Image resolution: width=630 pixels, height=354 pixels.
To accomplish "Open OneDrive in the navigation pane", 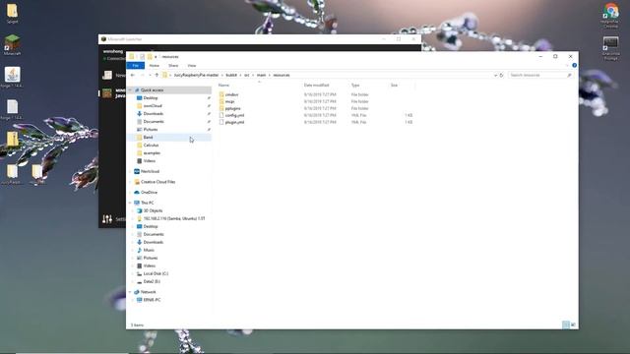I will pos(149,193).
